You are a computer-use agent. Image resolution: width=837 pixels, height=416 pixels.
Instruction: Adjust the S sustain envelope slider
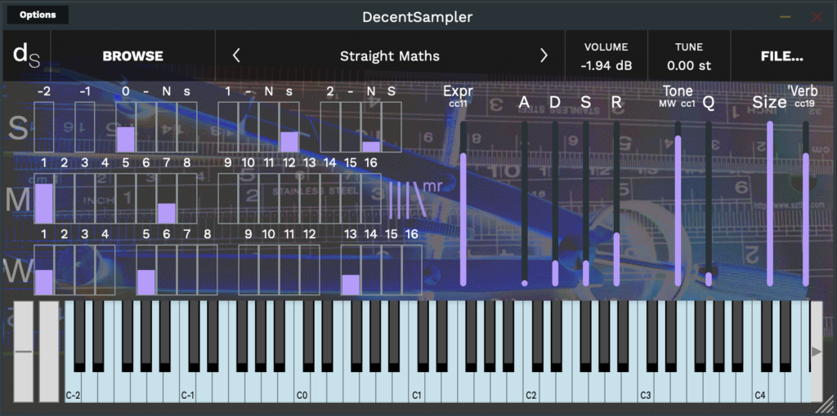586,203
